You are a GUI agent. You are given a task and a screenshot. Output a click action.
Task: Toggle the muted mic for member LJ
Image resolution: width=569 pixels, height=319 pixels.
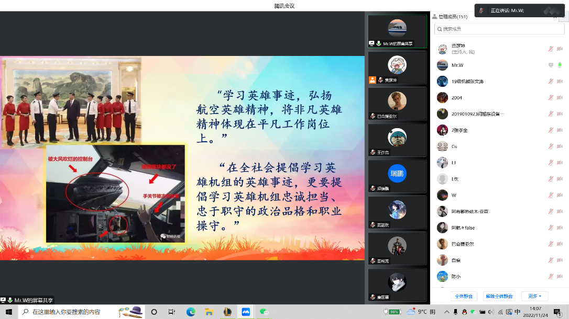click(551, 163)
